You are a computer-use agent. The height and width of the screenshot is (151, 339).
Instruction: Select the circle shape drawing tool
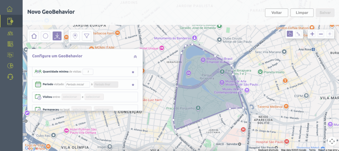pyautogui.click(x=46, y=36)
